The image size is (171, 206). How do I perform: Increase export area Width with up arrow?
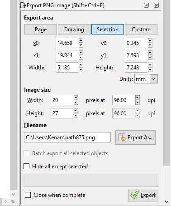(x=81, y=65)
